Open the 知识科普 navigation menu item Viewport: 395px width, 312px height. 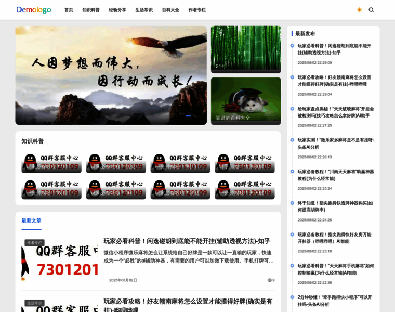click(91, 10)
